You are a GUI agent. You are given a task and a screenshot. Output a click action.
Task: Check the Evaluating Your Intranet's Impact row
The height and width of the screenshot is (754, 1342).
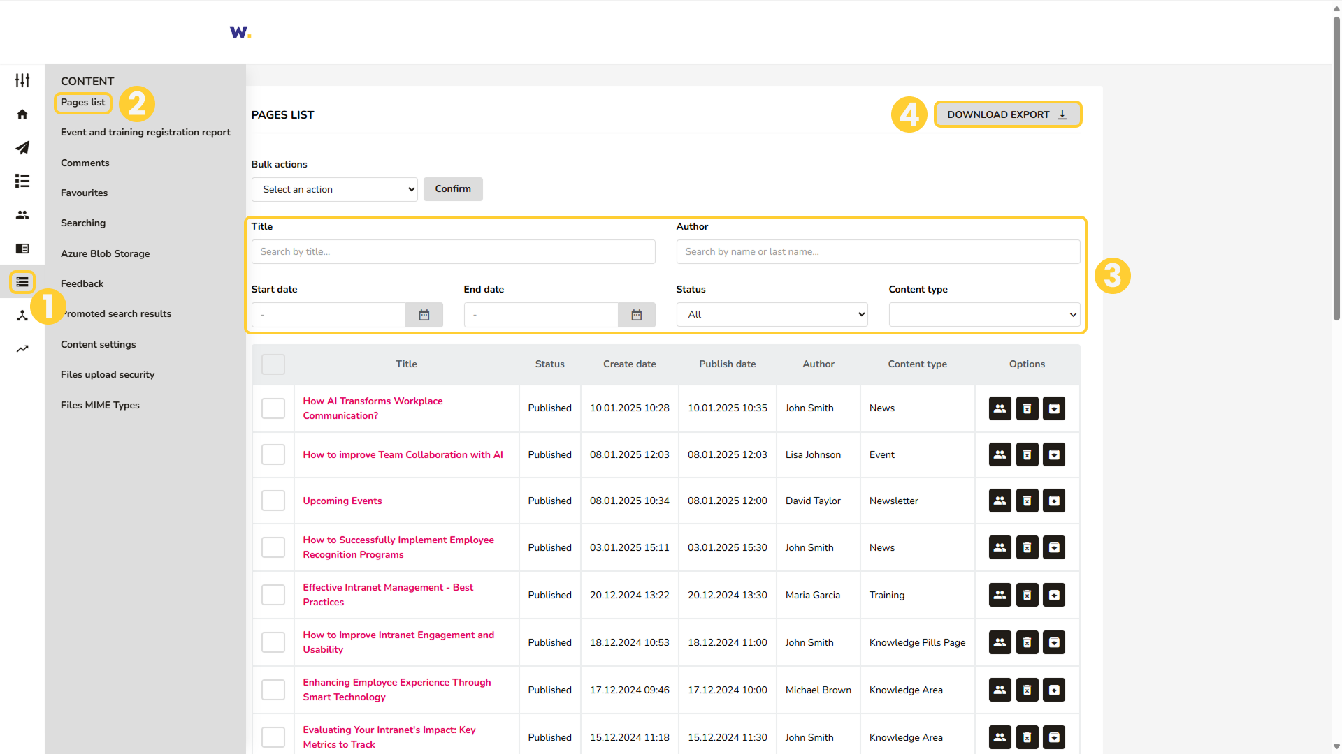pos(273,737)
